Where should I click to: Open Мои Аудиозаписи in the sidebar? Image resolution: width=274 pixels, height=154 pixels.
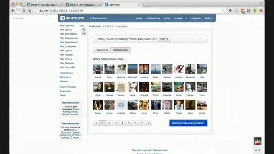(69, 42)
